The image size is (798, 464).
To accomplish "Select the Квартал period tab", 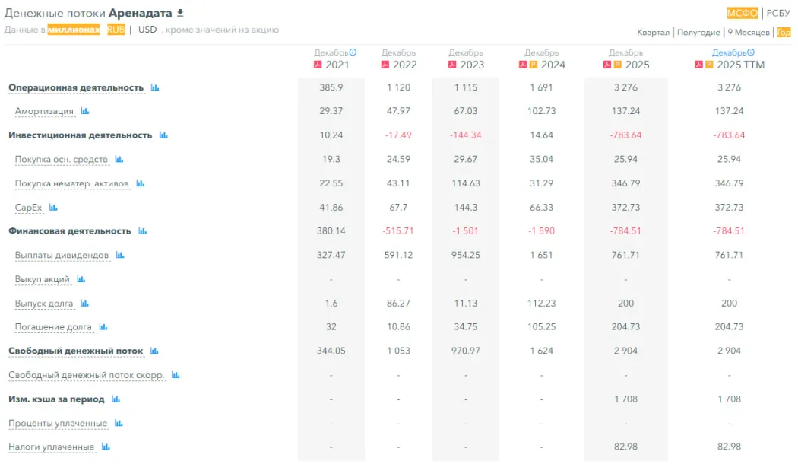I will pos(653,33).
